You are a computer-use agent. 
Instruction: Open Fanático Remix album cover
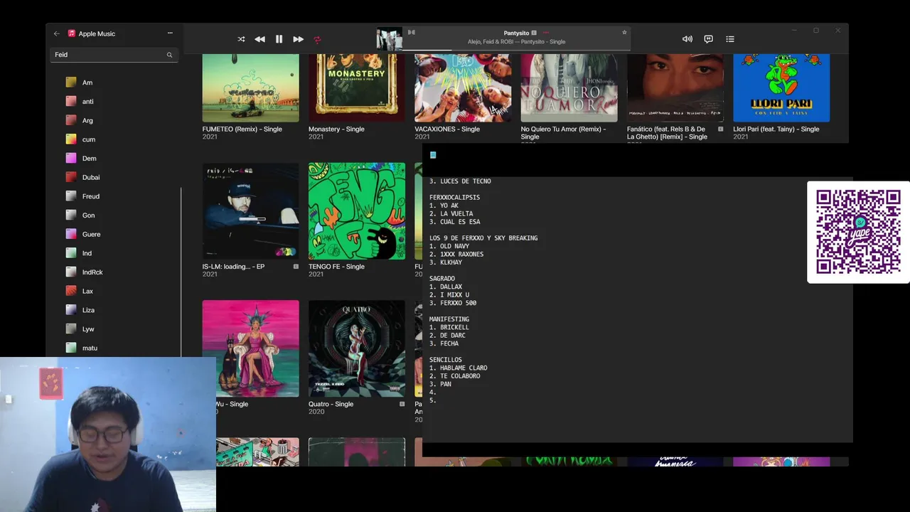(675, 87)
